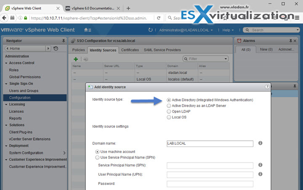Switch to the Policies tab
The image size is (303, 190).
78,50
